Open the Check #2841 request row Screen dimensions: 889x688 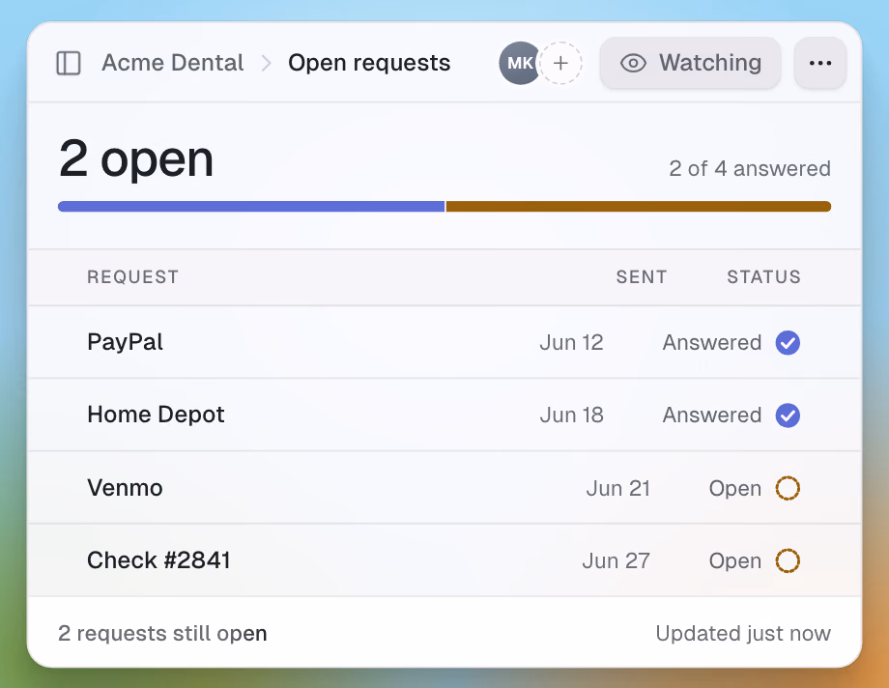click(444, 560)
